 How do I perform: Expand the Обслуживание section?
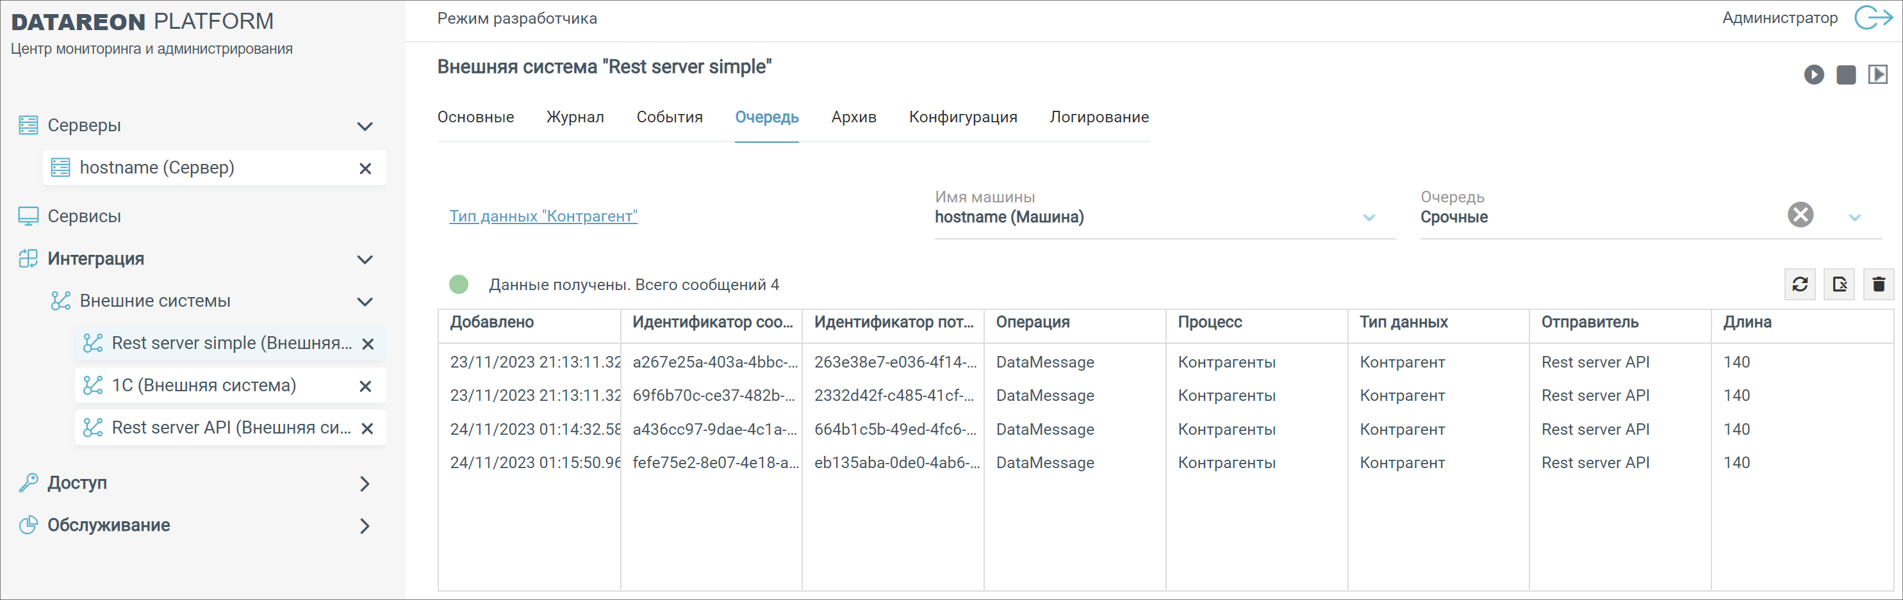tap(364, 526)
